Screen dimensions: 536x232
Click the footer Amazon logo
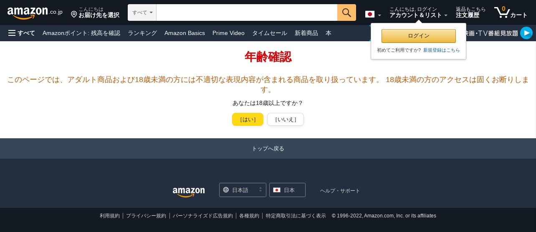tap(189, 192)
